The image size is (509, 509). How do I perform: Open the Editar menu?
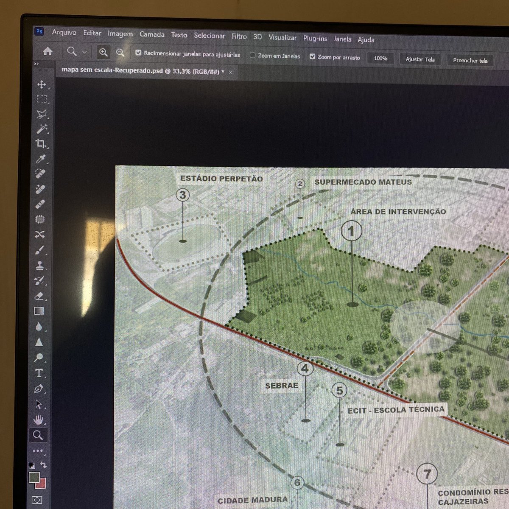click(x=92, y=33)
